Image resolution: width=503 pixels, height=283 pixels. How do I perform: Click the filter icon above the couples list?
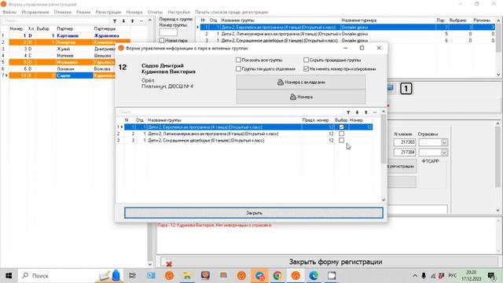(x=115, y=21)
